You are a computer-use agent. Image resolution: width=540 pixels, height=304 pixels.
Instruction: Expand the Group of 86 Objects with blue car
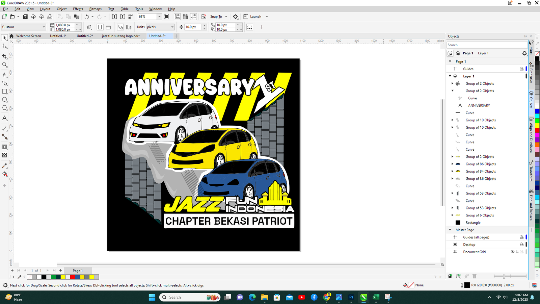point(453,164)
